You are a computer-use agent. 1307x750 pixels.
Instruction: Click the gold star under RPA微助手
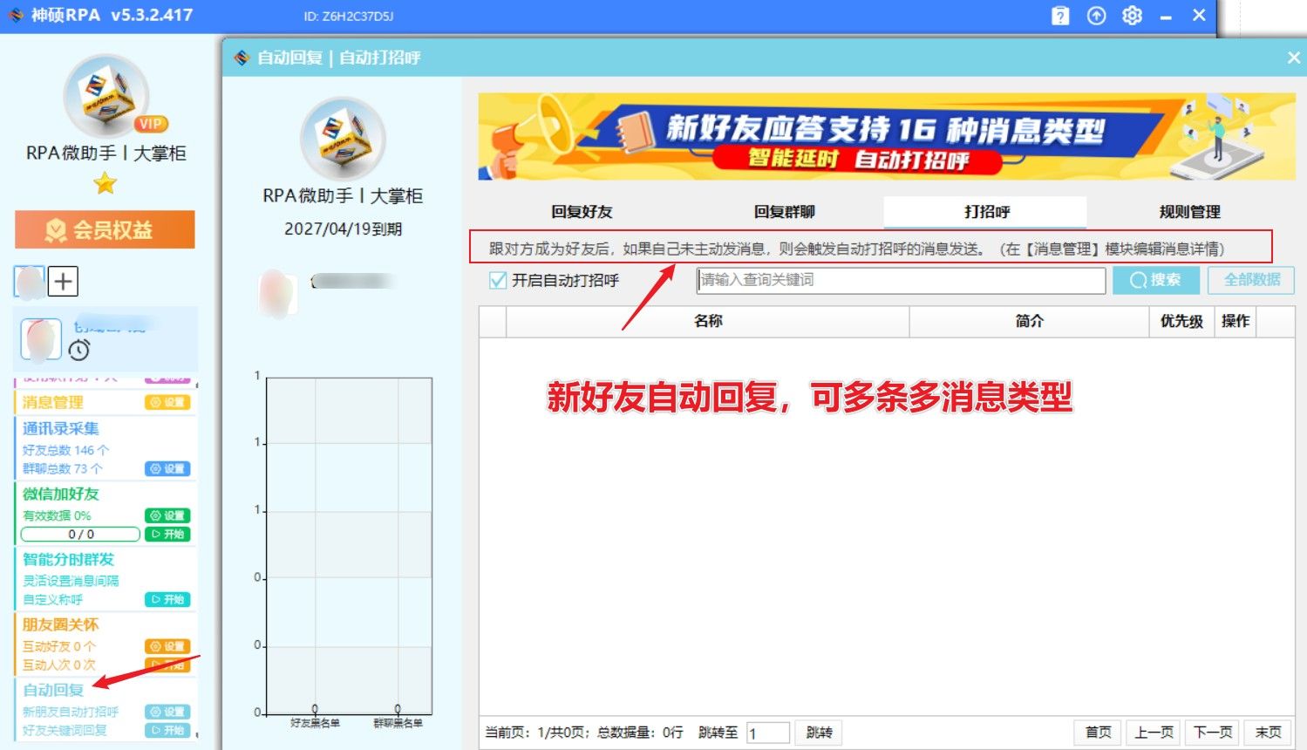(x=106, y=184)
